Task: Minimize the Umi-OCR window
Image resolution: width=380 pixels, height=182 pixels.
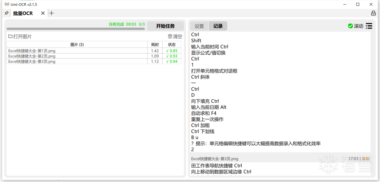Action: click(344, 4)
